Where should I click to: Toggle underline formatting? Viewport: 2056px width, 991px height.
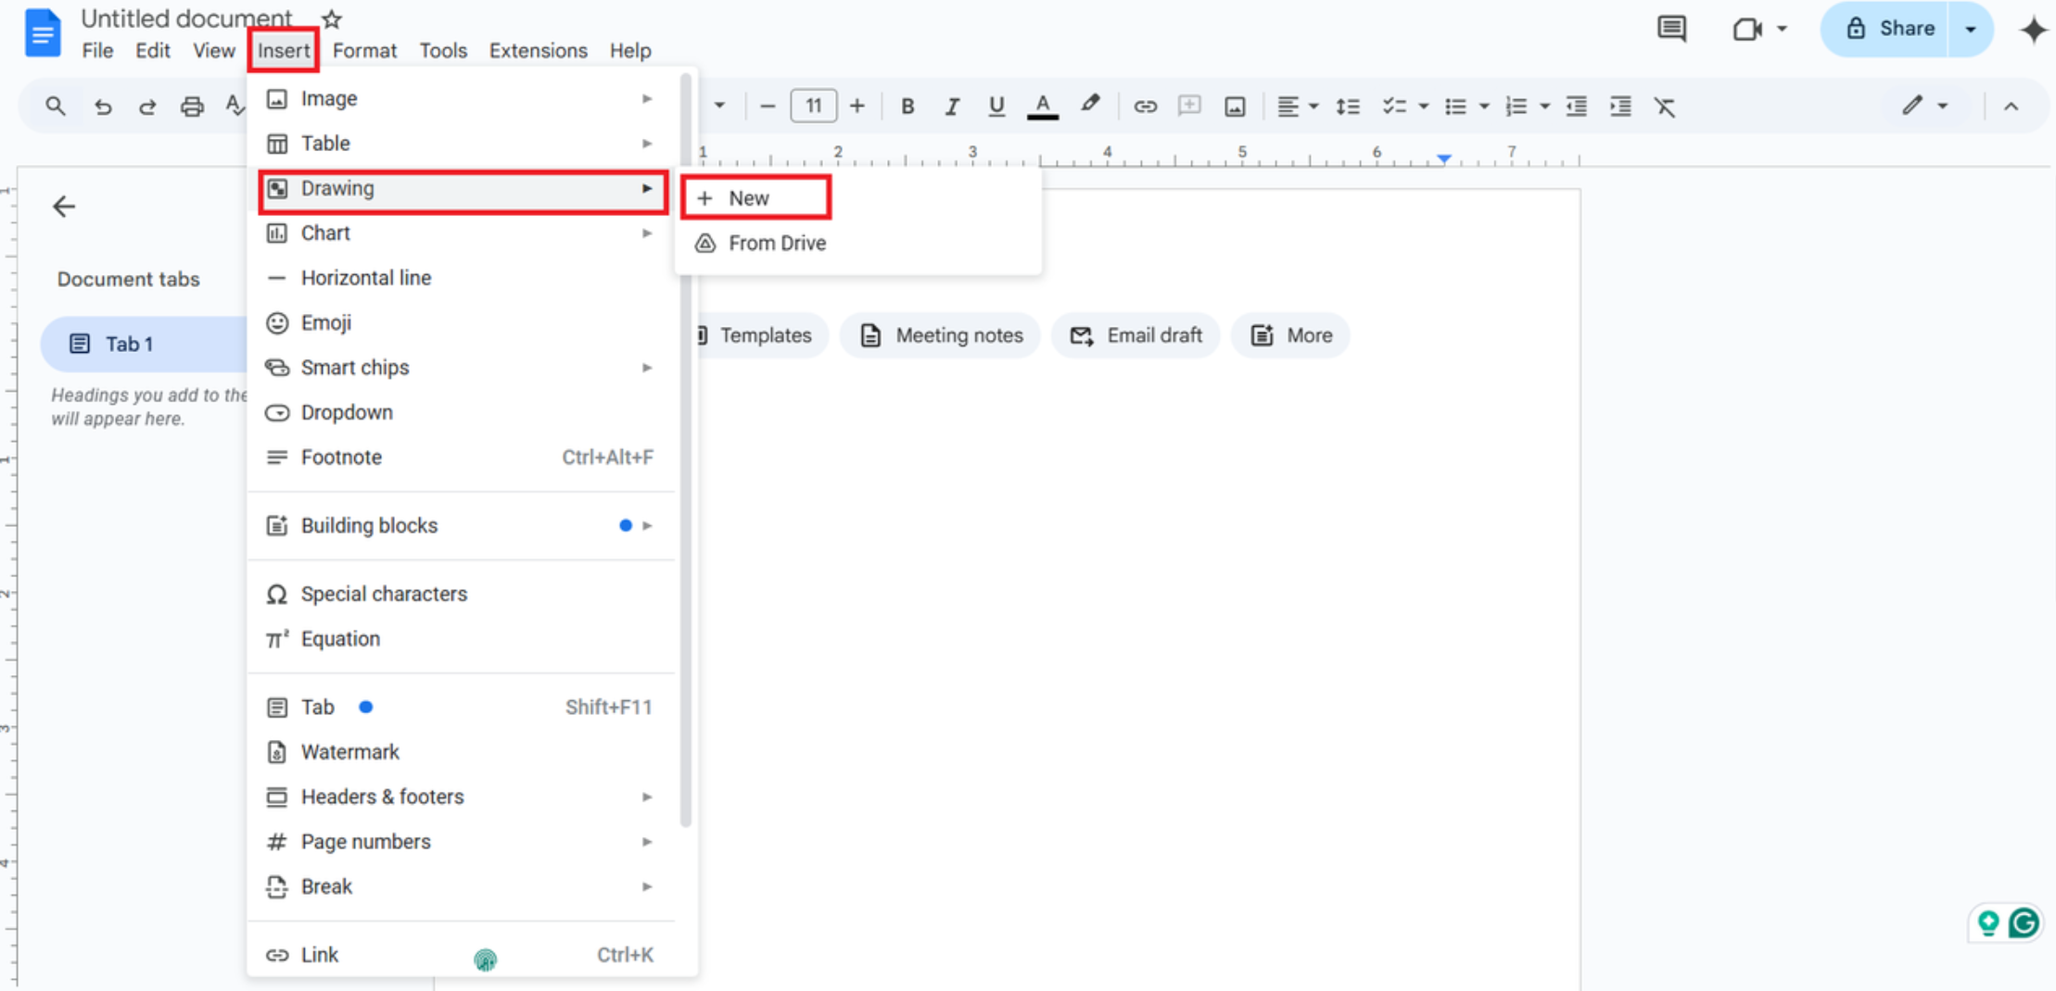(x=996, y=106)
